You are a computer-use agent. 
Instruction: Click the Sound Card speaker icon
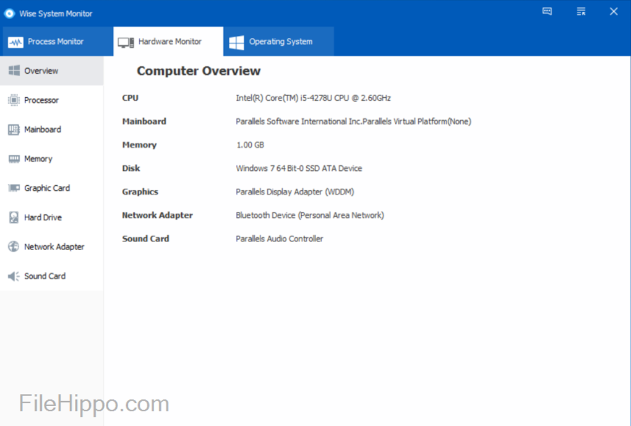pos(14,276)
